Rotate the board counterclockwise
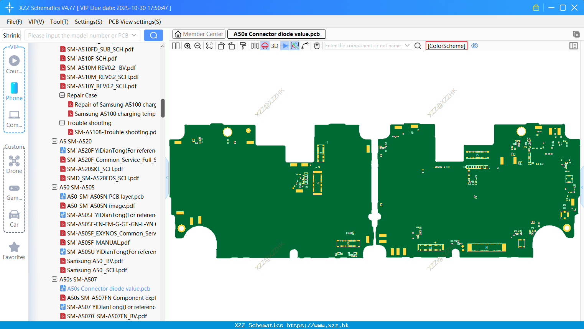This screenshot has height=329, width=584. (x=221, y=46)
